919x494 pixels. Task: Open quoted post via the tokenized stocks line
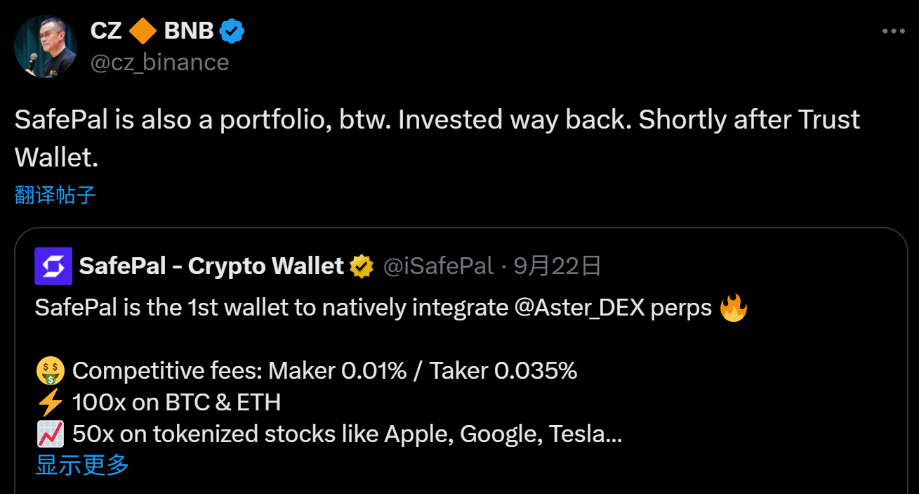[x=347, y=434]
